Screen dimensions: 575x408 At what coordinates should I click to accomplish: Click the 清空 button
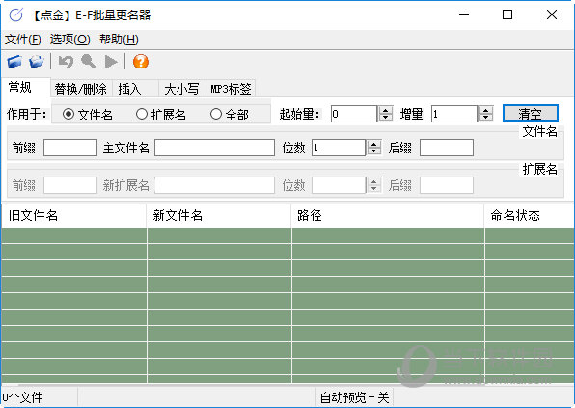click(x=531, y=113)
